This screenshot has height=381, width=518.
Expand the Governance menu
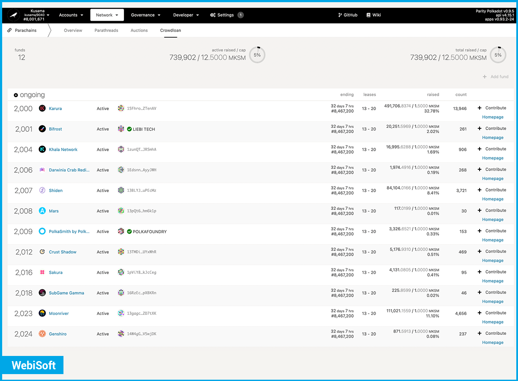point(145,15)
